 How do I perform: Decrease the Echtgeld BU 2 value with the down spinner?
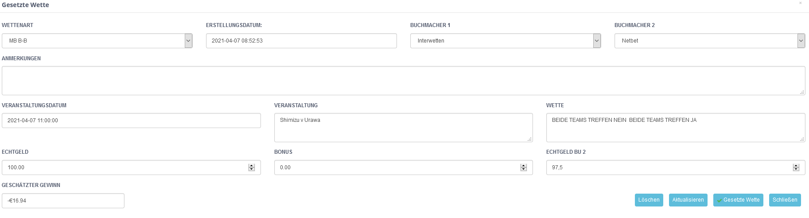[796, 169]
